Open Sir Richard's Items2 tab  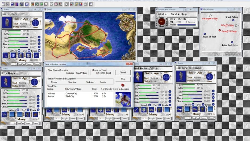click(x=37, y=64)
